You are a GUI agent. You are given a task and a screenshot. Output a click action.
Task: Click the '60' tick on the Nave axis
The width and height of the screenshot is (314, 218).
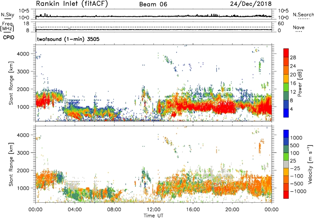pos(281,24)
